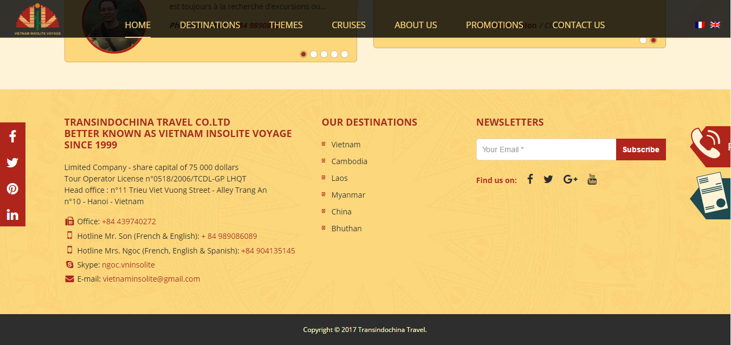Click the NEWSLETTERS heading

pos(510,122)
